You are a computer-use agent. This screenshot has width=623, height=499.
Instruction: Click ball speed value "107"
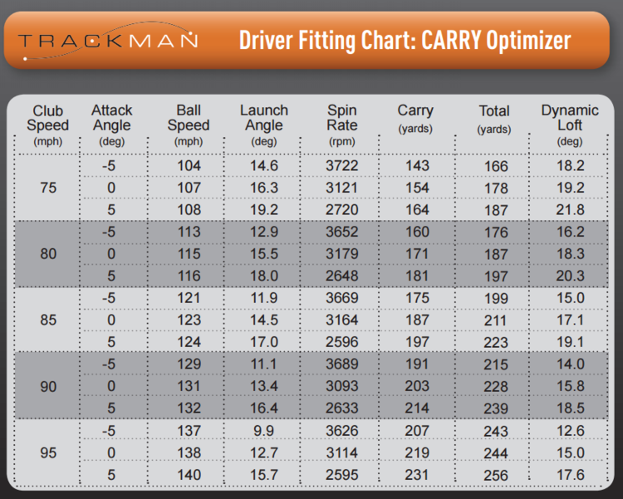pos(189,188)
